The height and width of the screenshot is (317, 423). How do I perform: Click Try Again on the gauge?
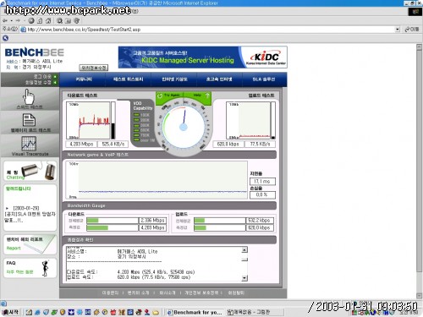click(172, 96)
